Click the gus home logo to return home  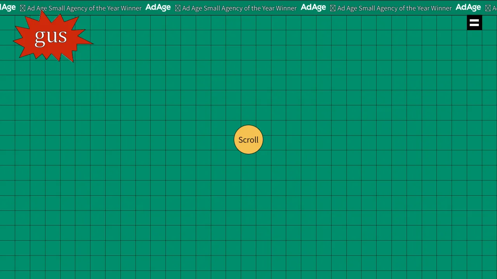[50, 37]
